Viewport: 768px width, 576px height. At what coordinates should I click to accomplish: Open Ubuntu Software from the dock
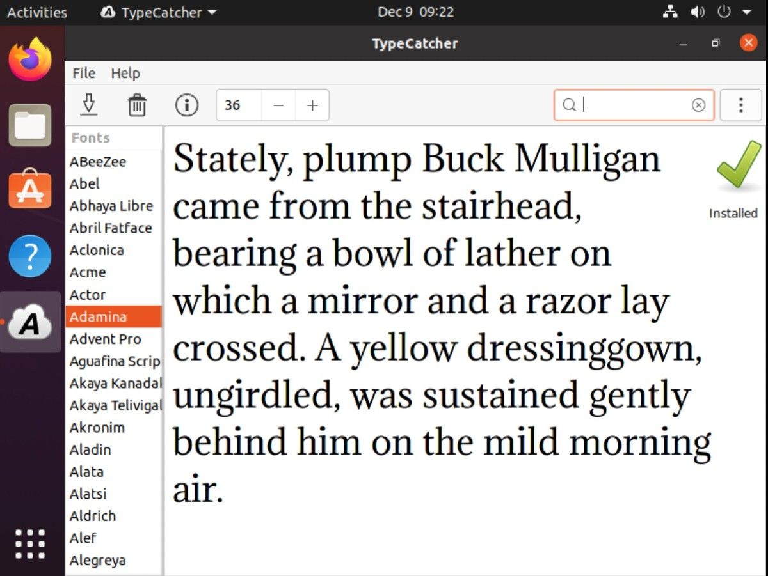pyautogui.click(x=30, y=189)
